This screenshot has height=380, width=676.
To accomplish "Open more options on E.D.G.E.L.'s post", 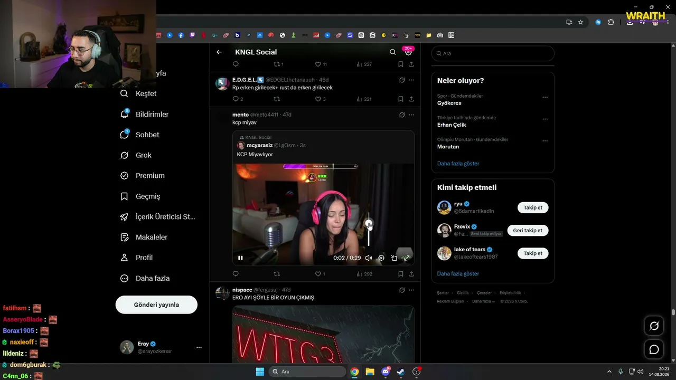I will tap(411, 80).
